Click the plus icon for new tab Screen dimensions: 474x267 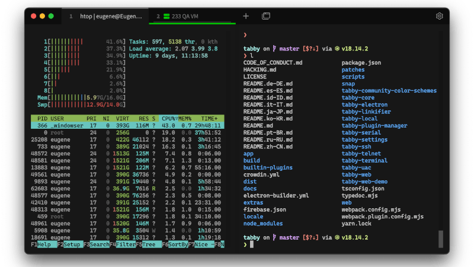246,16
